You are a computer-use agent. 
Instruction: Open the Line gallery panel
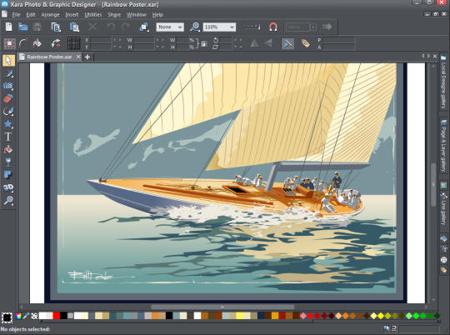(443, 209)
